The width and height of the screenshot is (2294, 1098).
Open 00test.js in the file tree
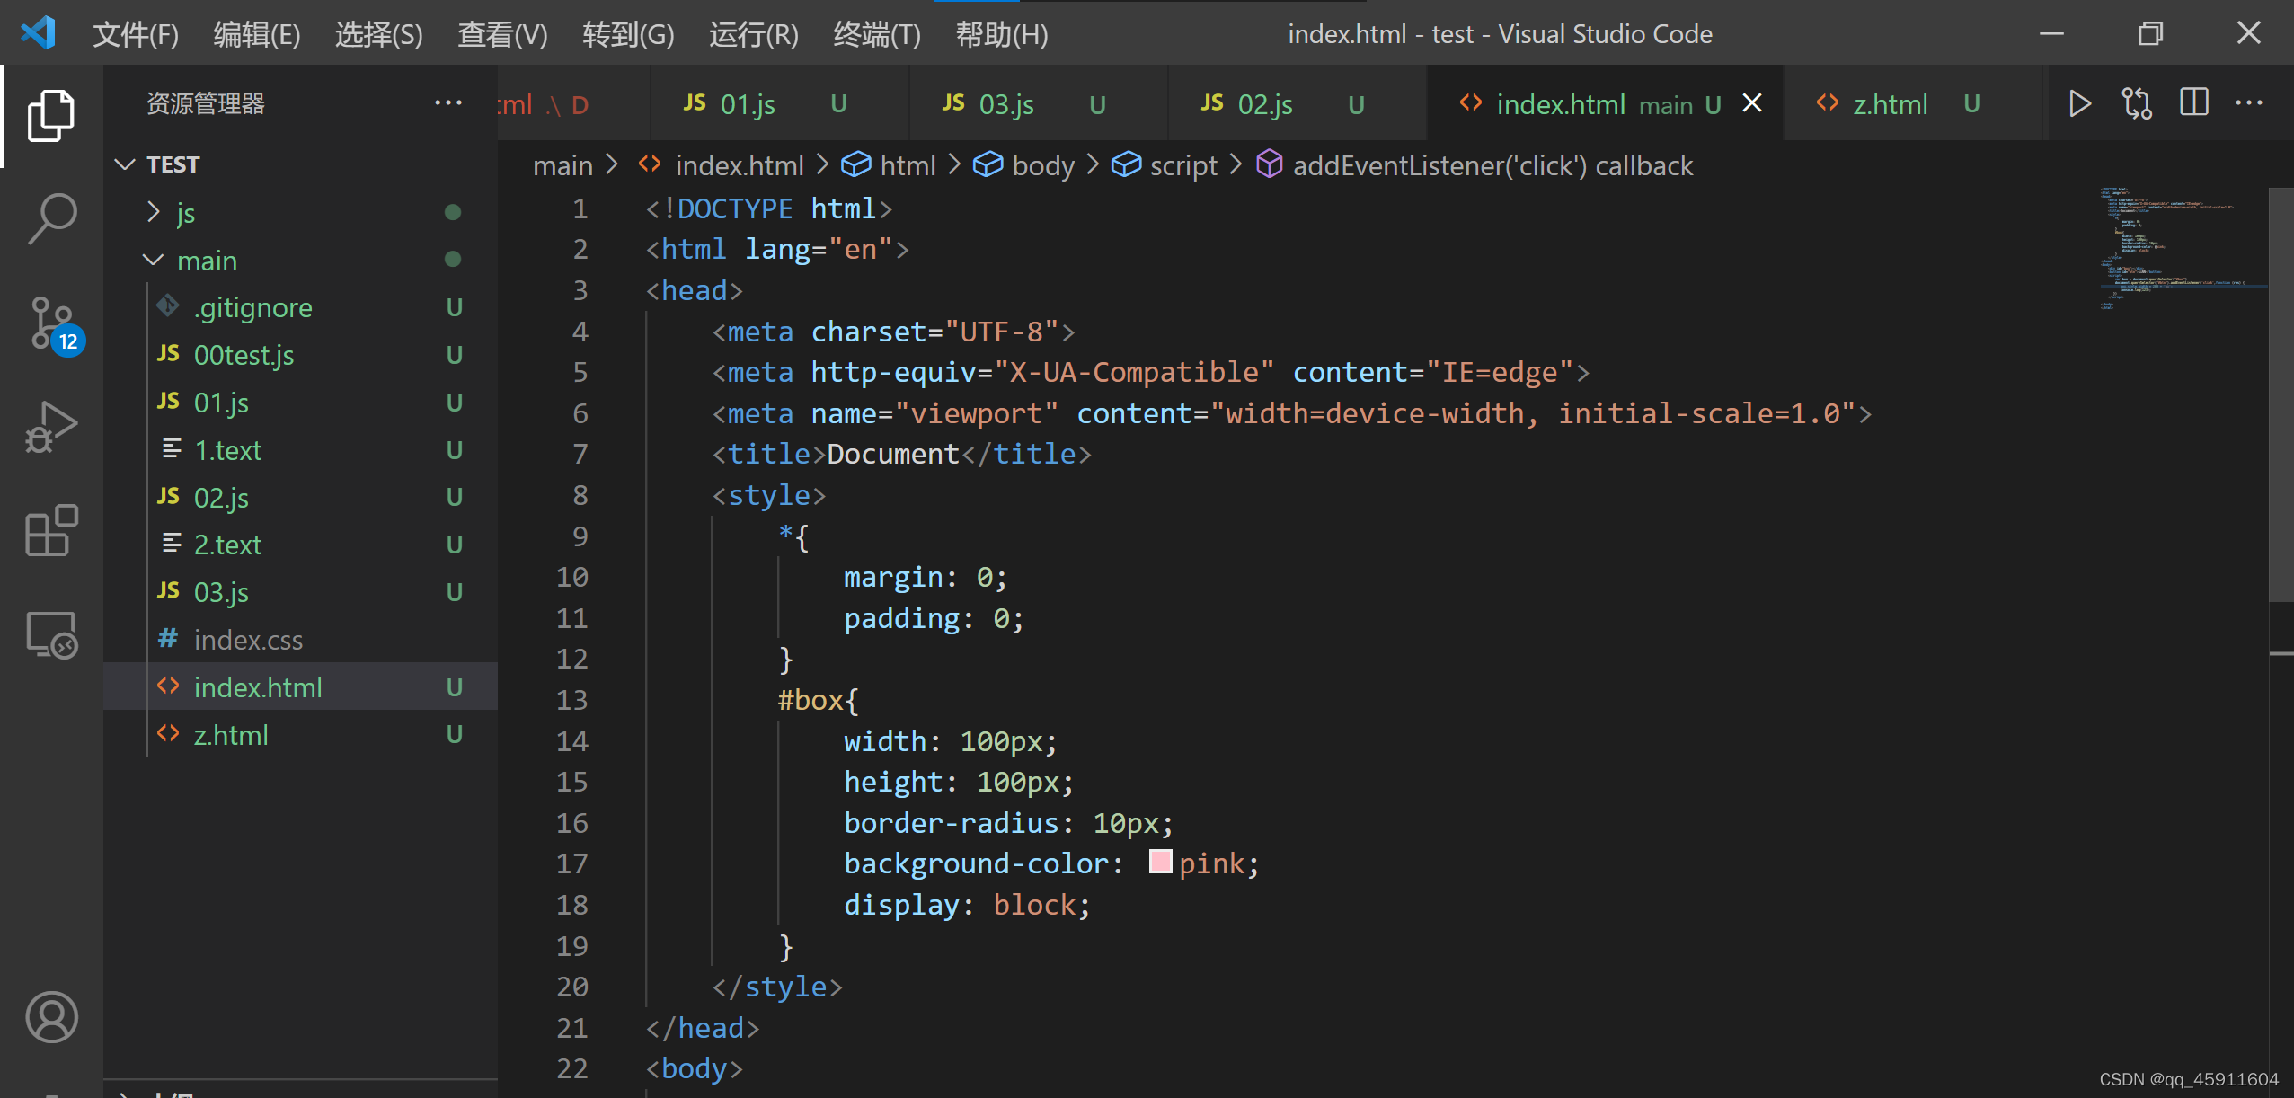point(300,356)
